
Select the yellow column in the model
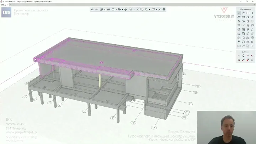pos(100,81)
